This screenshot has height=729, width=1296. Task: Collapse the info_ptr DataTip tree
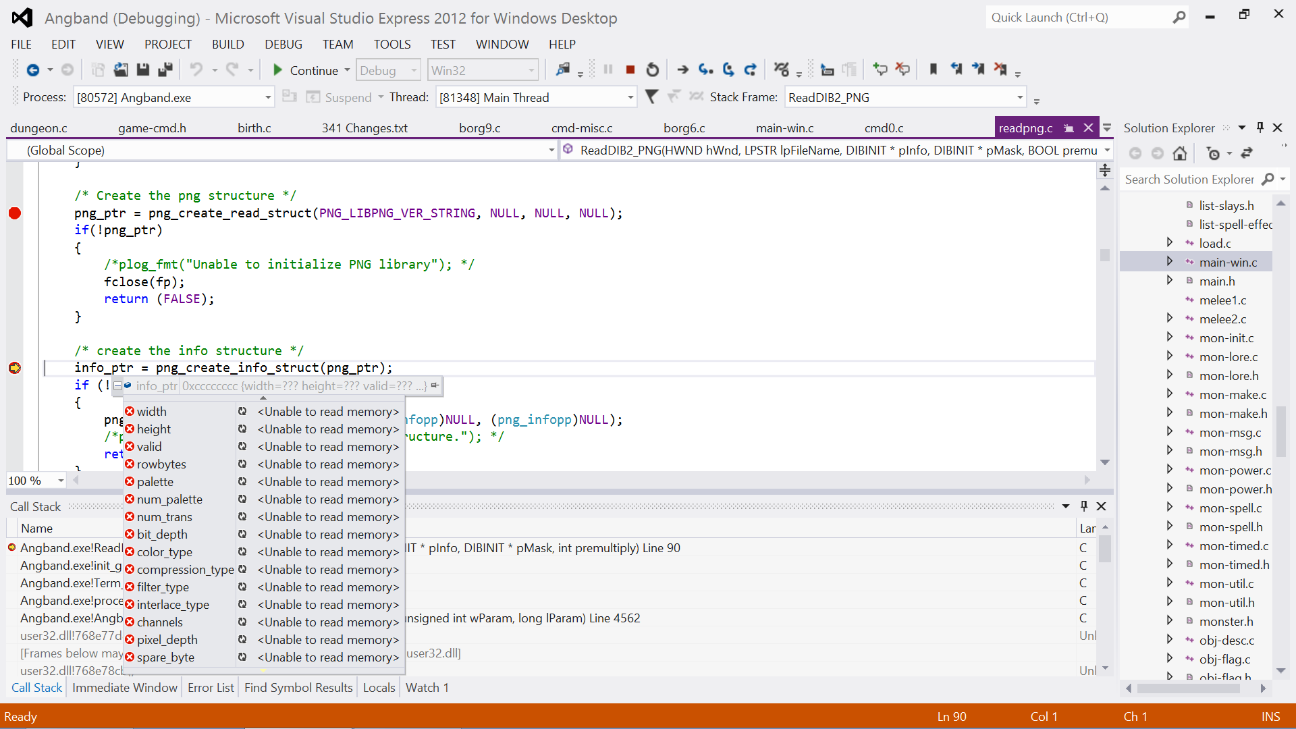tap(117, 386)
